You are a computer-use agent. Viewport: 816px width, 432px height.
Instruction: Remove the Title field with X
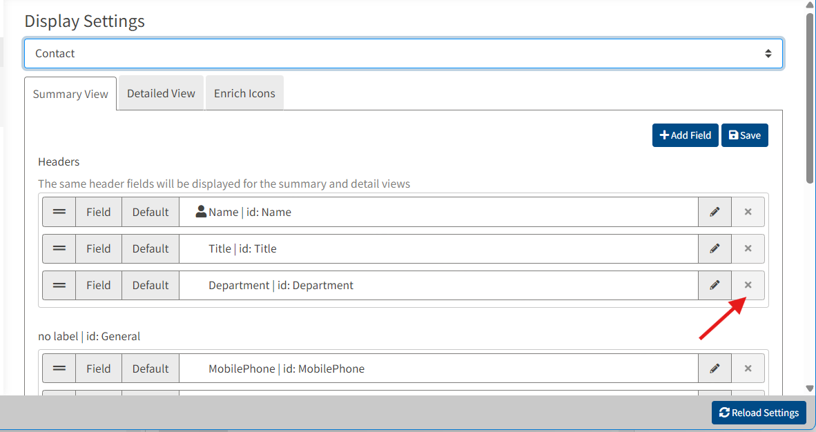[x=748, y=249]
